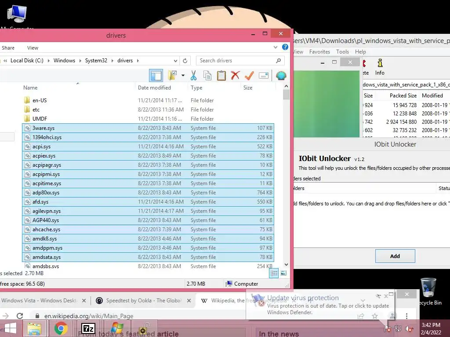The image size is (450, 337).
Task: Bookmark page with star icon in Chrome
Action: click(x=374, y=316)
